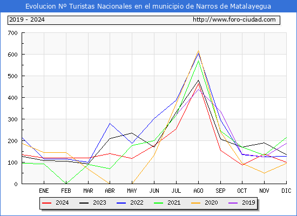Click the blue 2022 legend color line
297x216 pixels.
pos(121,203)
